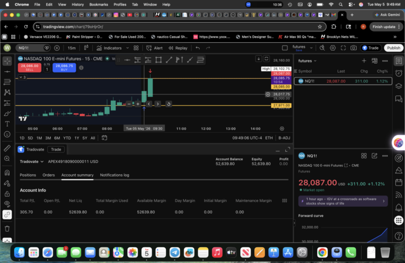The height and width of the screenshot is (263, 405).
Task: Select NQ1! row in watchlist
Action: [x=343, y=81]
